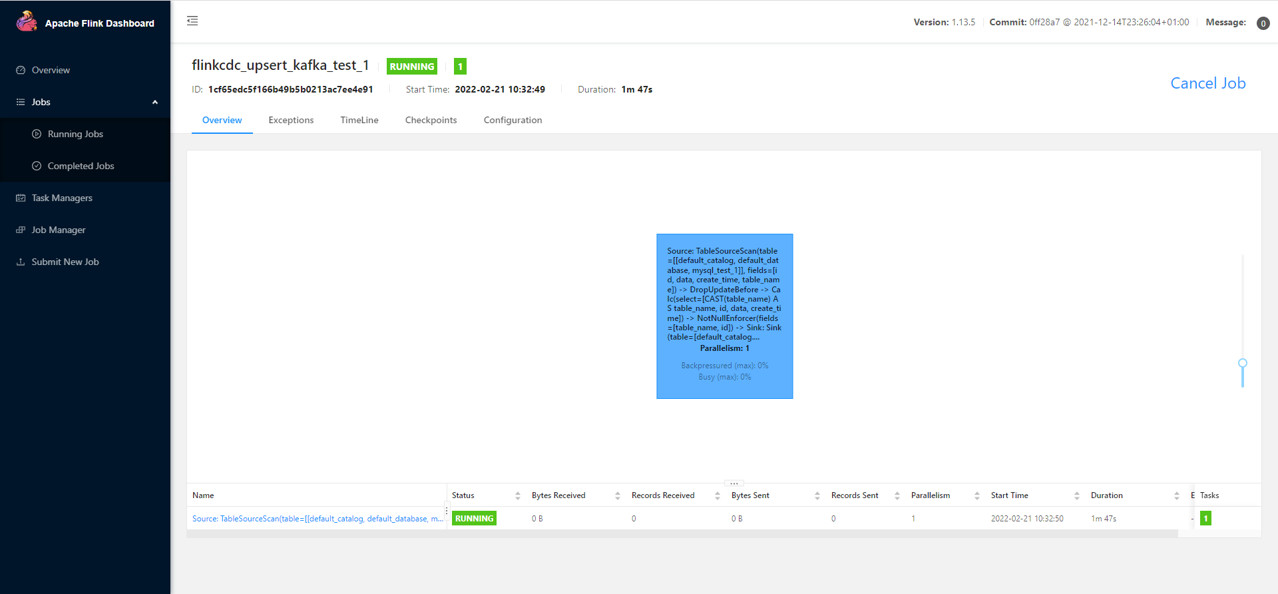Click the graph zoom slider handle
Screen dimensions: 1278x594
coord(1242,364)
